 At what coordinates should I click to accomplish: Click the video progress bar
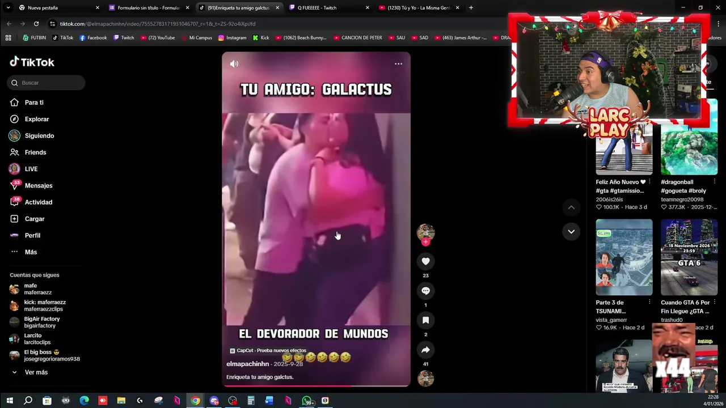click(316, 386)
